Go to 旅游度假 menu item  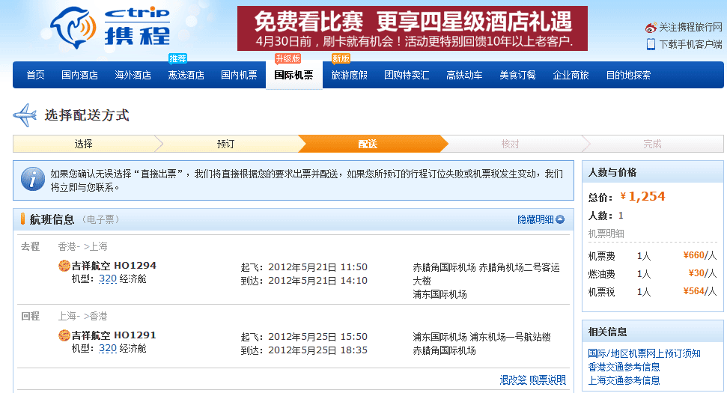[349, 75]
